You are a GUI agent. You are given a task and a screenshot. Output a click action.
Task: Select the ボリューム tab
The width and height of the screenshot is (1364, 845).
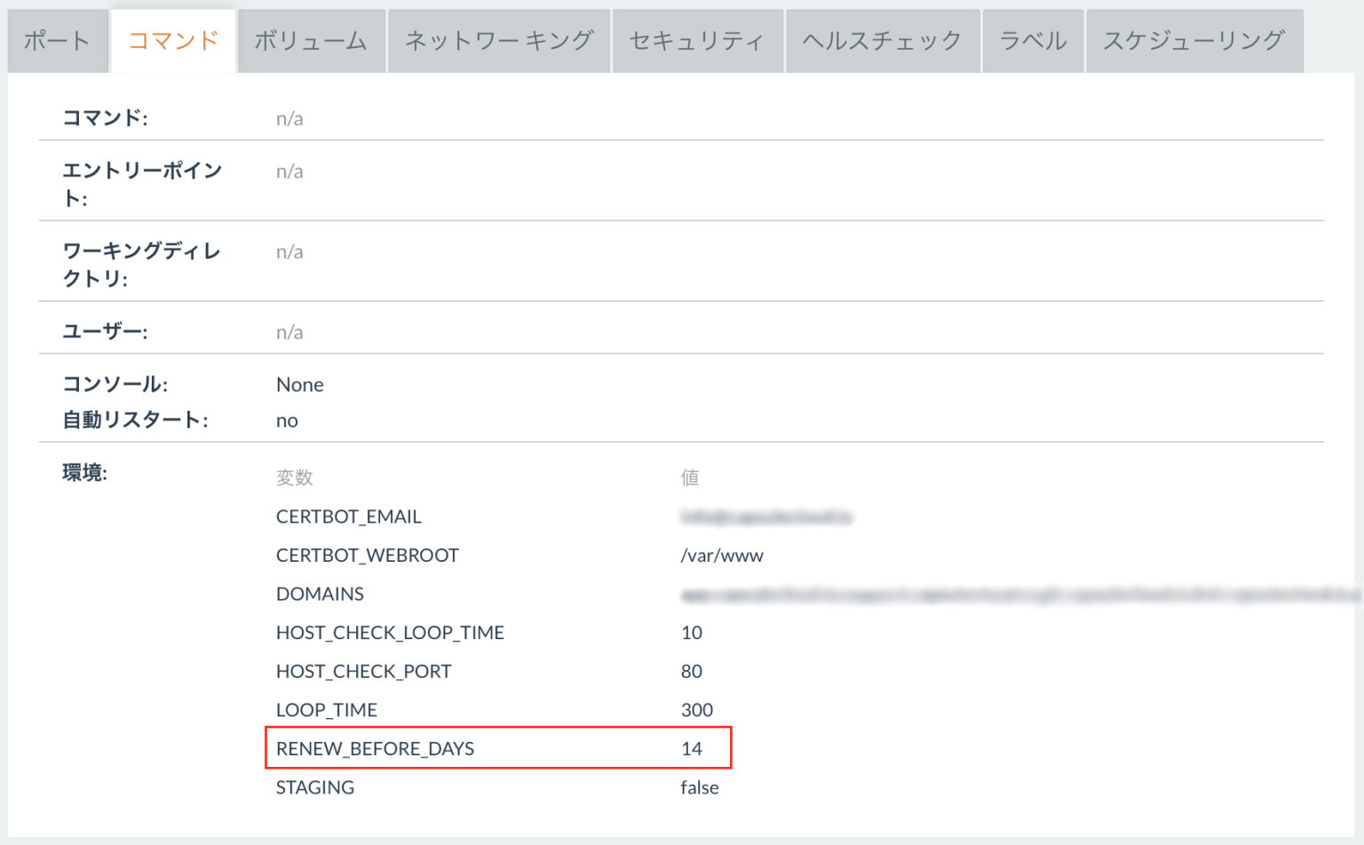tap(311, 40)
